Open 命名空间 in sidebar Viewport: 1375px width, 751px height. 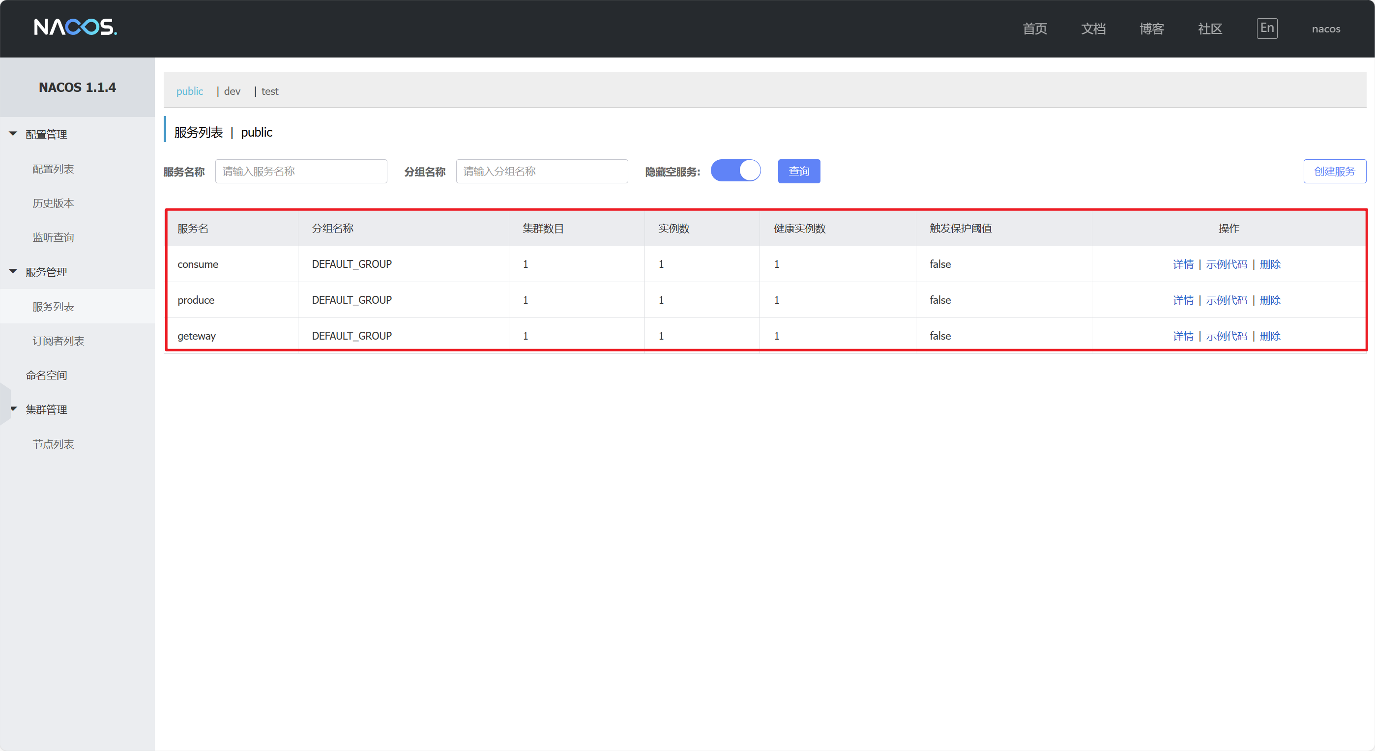pyautogui.click(x=46, y=375)
